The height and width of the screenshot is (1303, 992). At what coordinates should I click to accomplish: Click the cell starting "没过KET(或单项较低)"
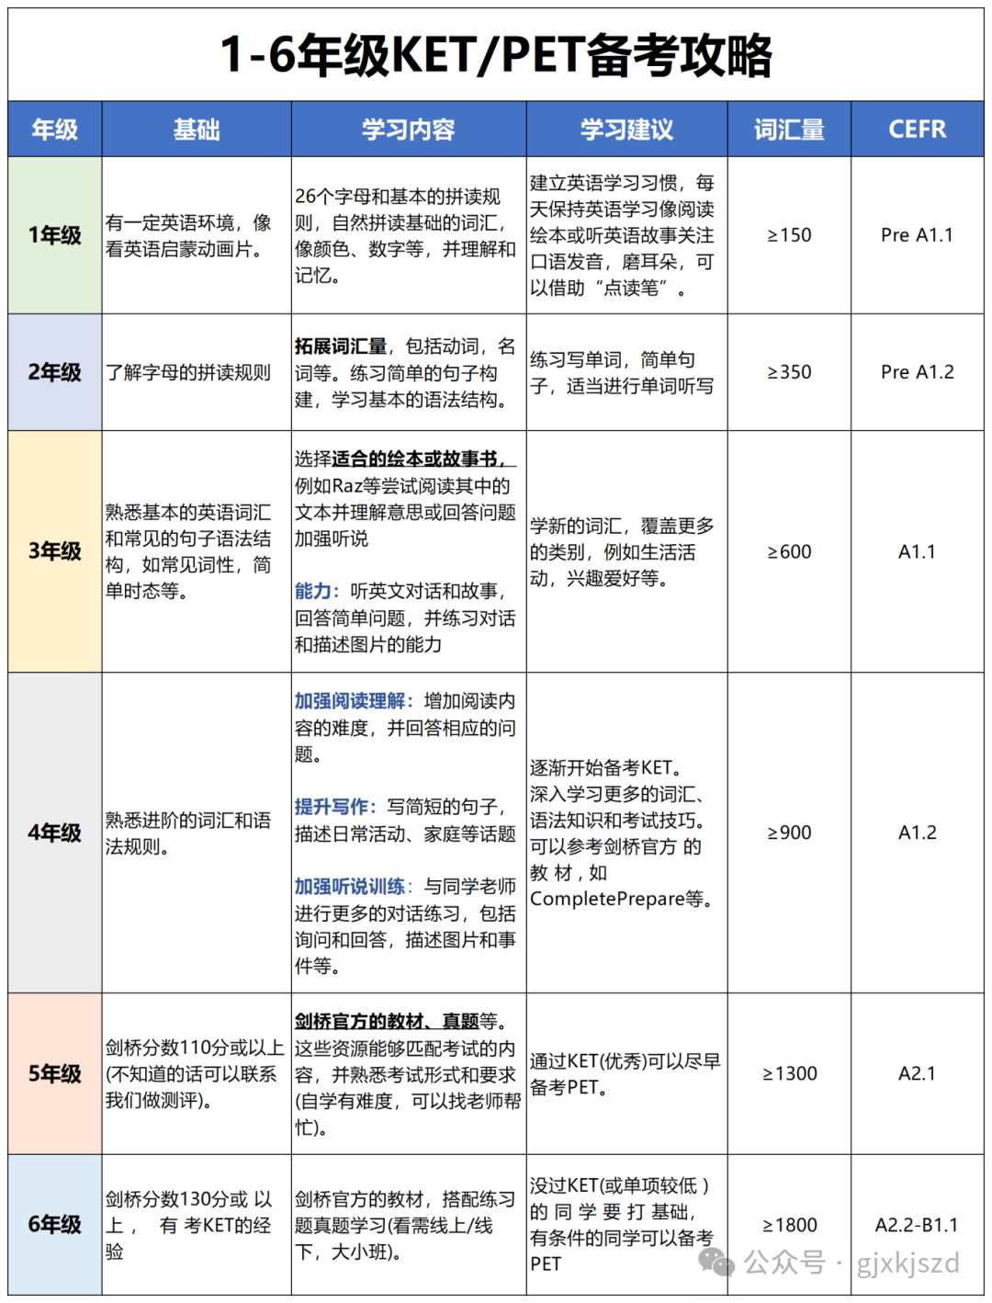pyautogui.click(x=627, y=1224)
